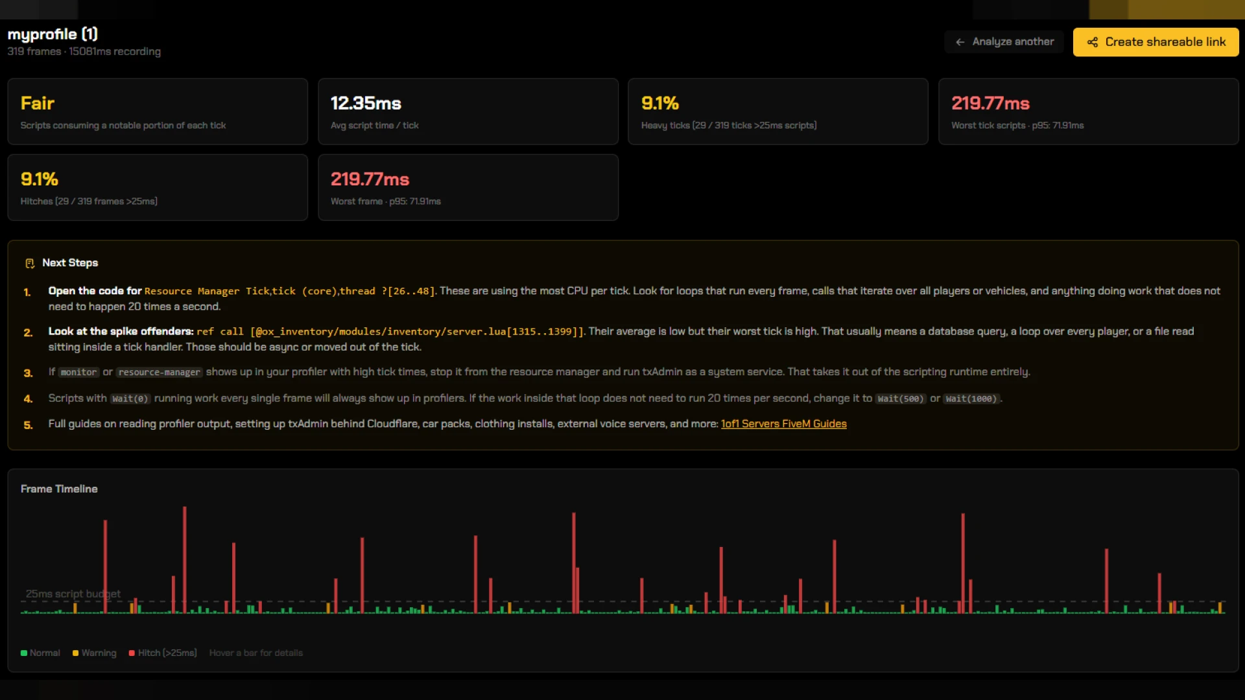The height and width of the screenshot is (700, 1245).
Task: Click the myprofile (1) title
Action: (53, 34)
